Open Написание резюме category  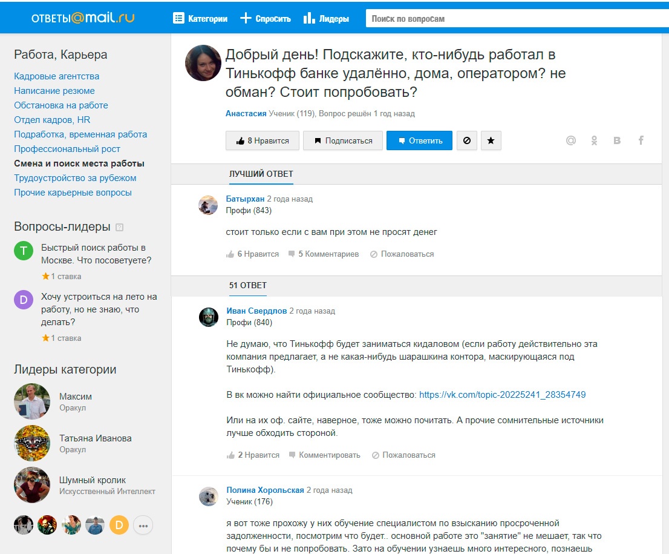(54, 91)
